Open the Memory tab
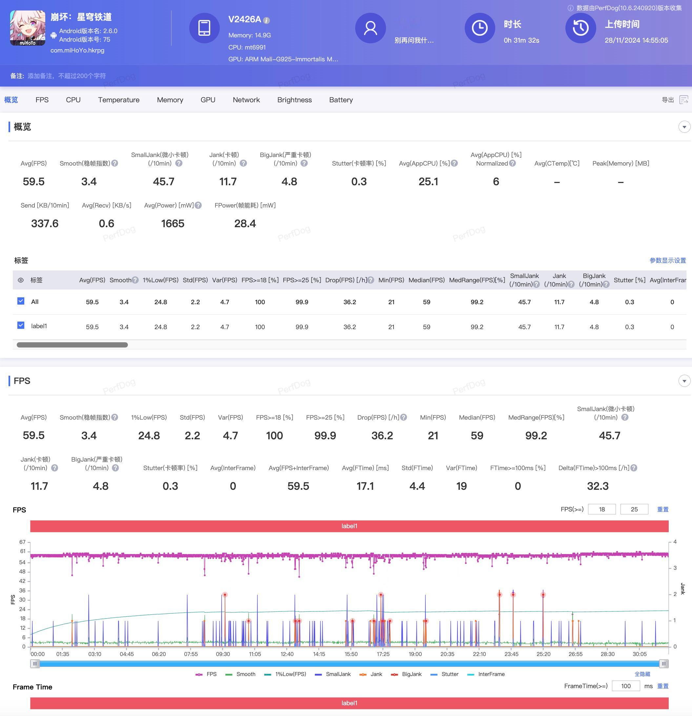 click(x=170, y=100)
